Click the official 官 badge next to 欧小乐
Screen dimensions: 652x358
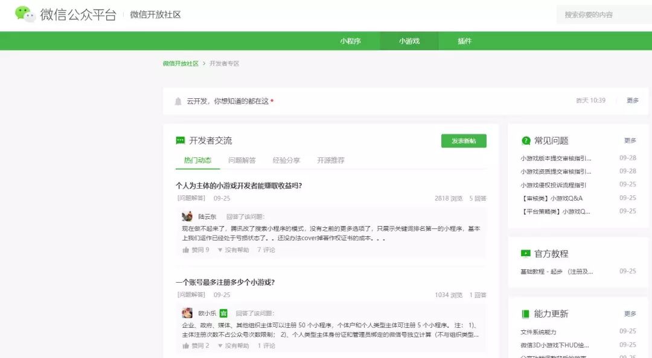click(223, 313)
